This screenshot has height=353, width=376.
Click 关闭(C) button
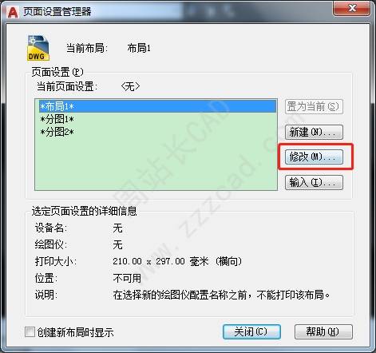pos(251,331)
